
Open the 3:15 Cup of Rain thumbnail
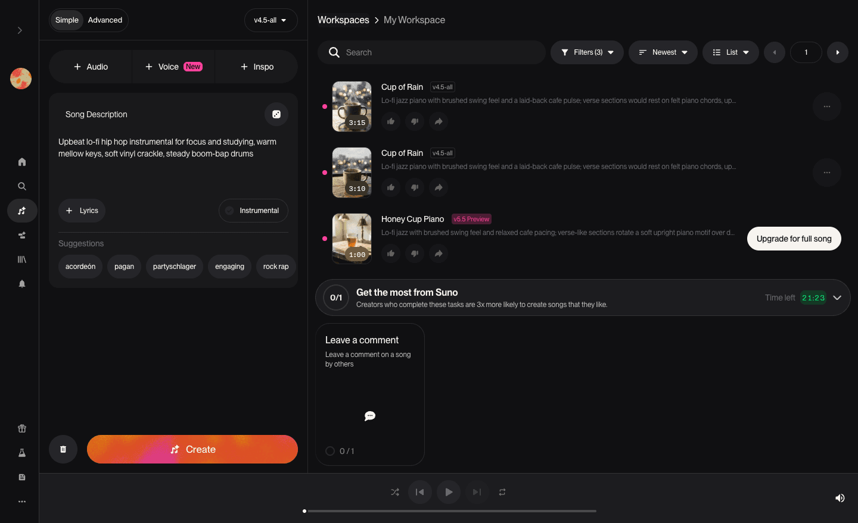tap(352, 107)
